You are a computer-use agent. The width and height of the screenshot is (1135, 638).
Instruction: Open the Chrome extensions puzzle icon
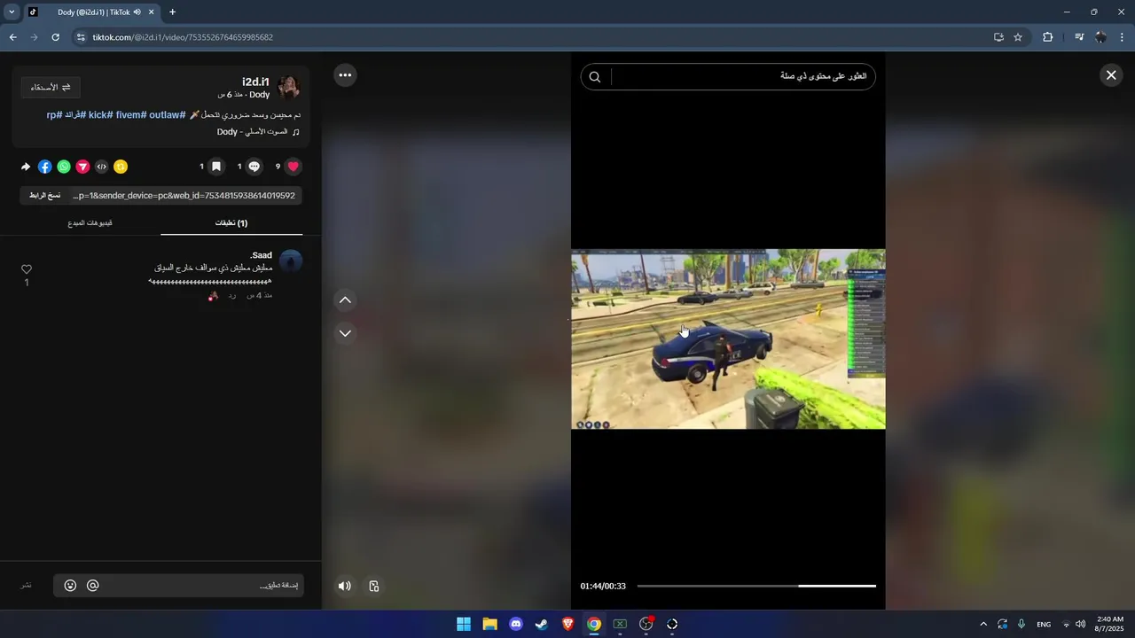(x=1047, y=37)
